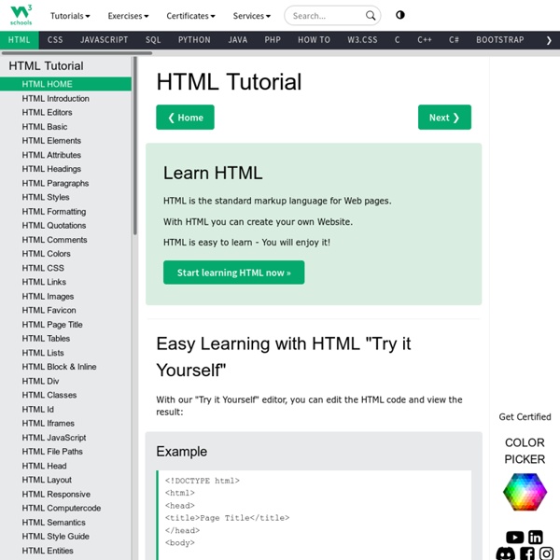This screenshot has height=560, width=560.
Task: Open HTML Lists in sidebar
Action: pos(65,353)
